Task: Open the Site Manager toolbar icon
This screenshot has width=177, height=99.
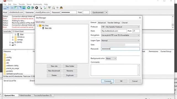Action: [5, 8]
